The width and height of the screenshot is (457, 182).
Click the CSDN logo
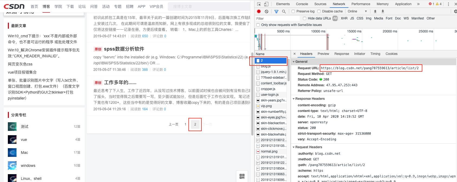[x=14, y=6]
